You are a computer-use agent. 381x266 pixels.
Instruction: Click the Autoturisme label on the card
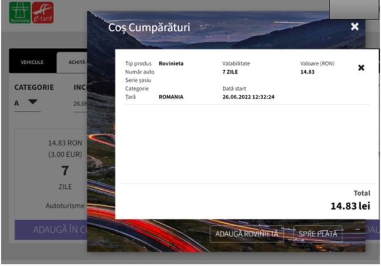click(x=65, y=206)
